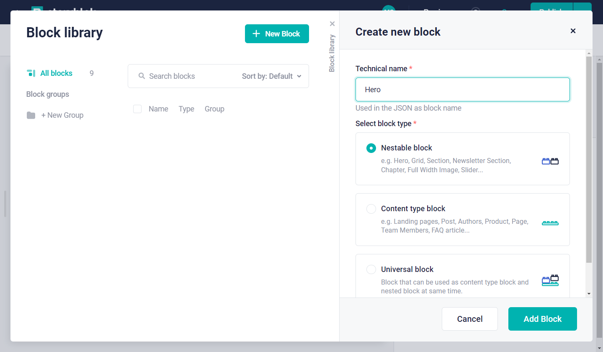Click the Group column header
This screenshot has width=603, height=352.
[x=214, y=109]
